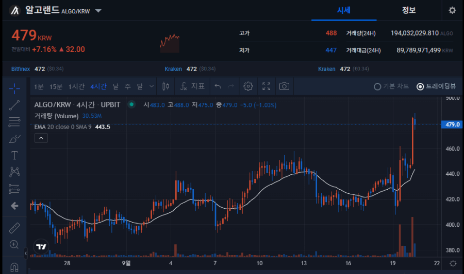464x274 pixels.
Task: Choose the 4시간 interval
Action: (x=98, y=87)
